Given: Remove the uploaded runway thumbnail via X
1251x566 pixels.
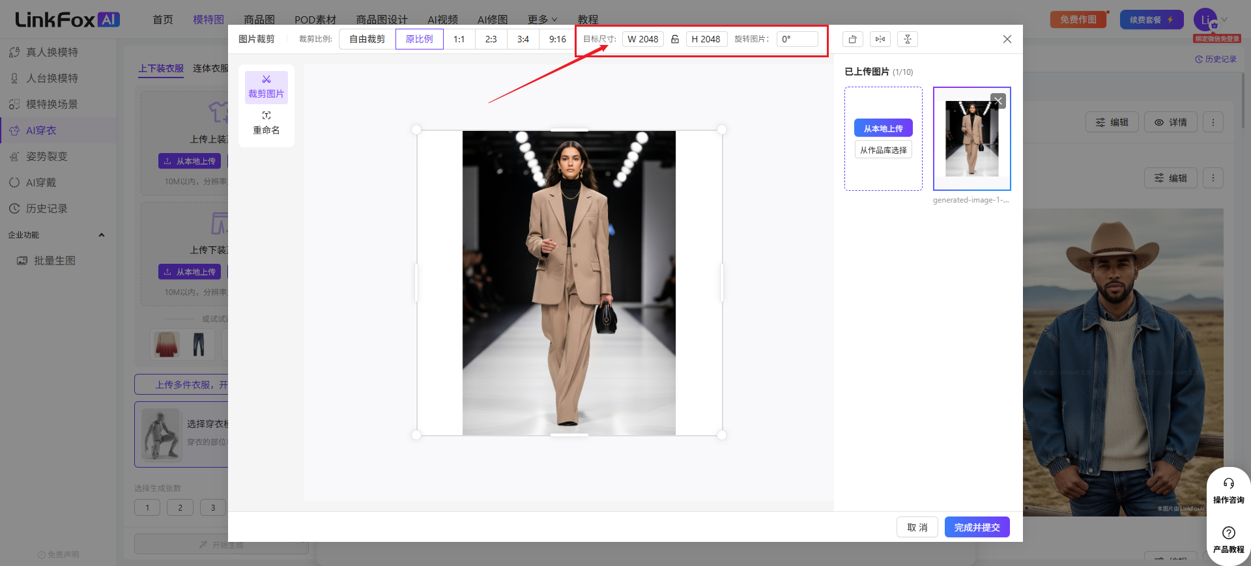Looking at the screenshot, I should (x=998, y=101).
